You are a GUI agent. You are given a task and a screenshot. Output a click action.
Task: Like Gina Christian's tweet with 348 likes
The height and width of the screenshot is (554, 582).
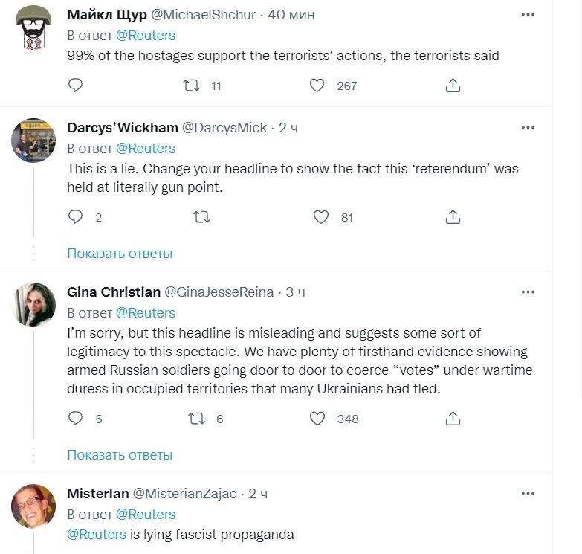pos(317,419)
